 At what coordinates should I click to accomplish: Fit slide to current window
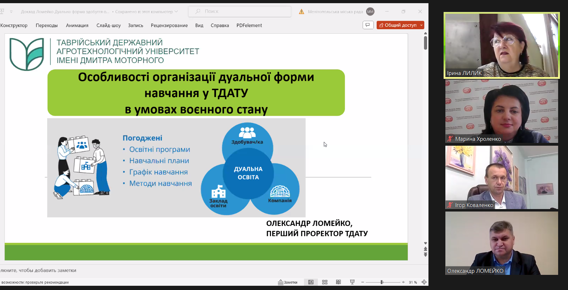point(424,282)
